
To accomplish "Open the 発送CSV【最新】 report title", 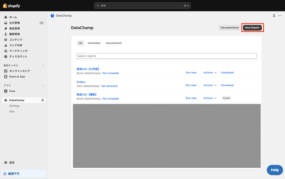I will [87, 94].
